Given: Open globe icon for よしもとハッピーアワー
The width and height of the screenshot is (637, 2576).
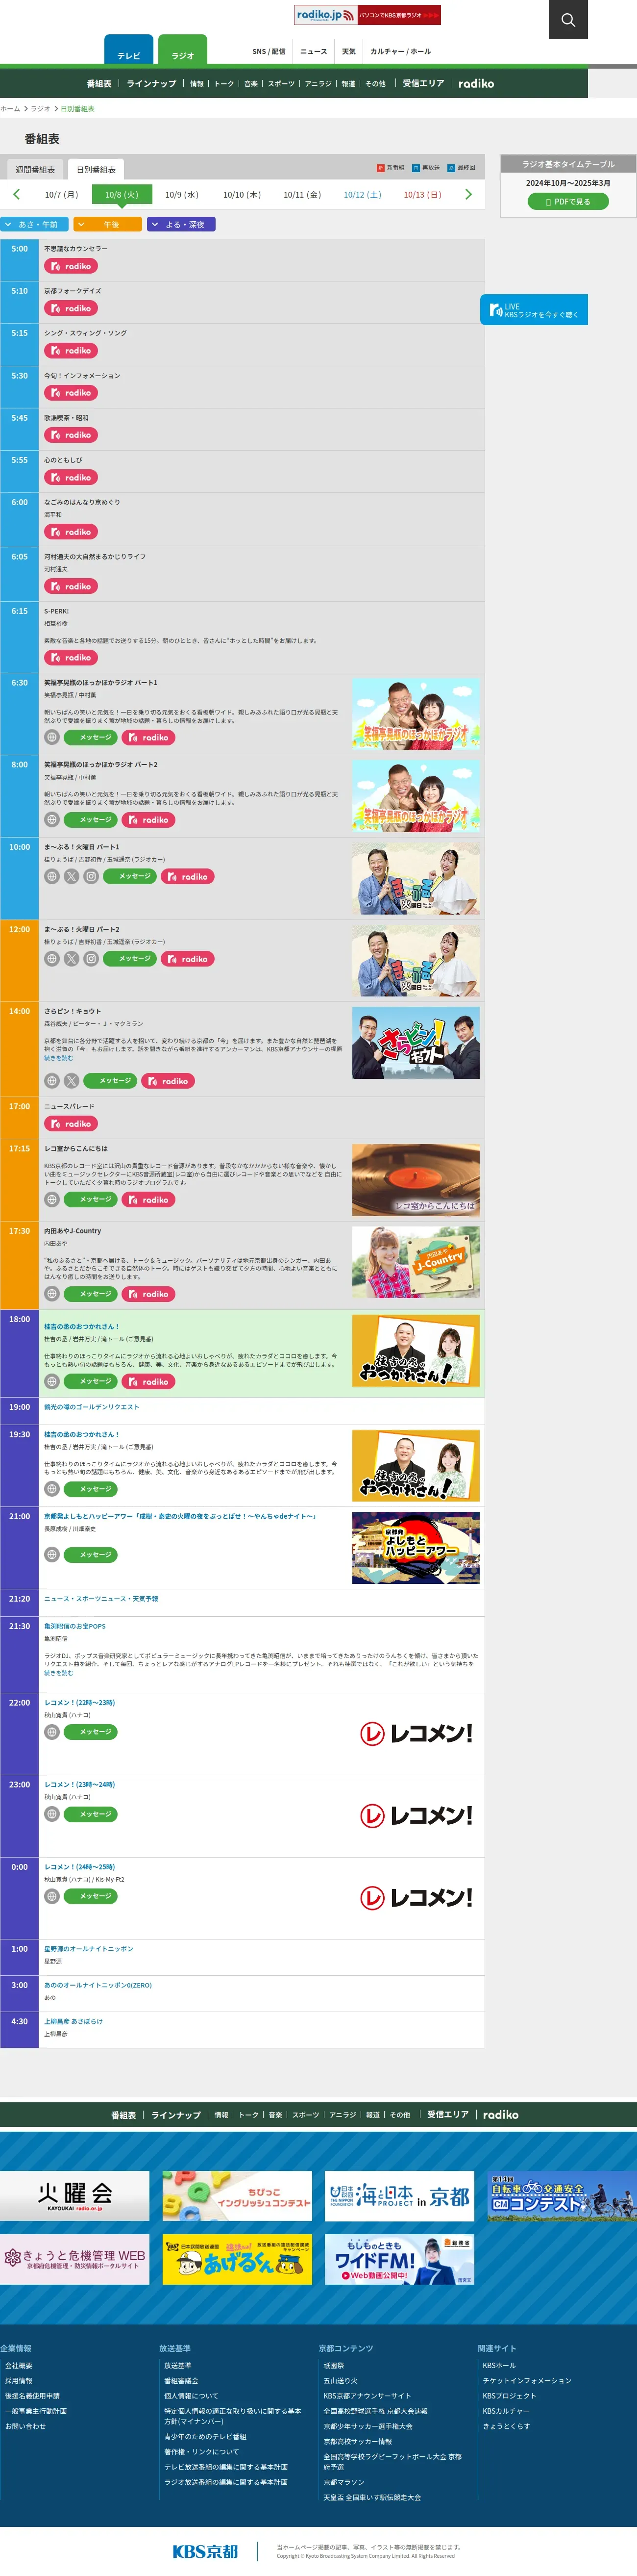Looking at the screenshot, I should (x=52, y=1554).
